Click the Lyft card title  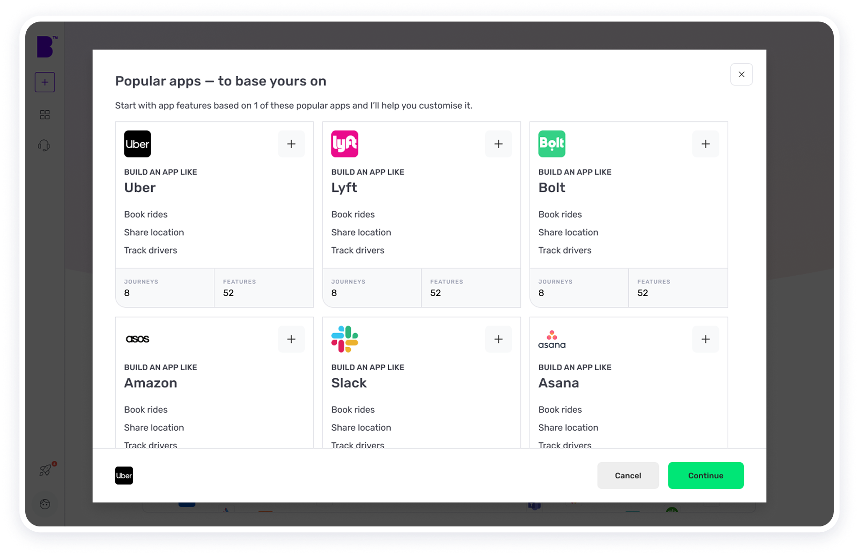tap(344, 187)
